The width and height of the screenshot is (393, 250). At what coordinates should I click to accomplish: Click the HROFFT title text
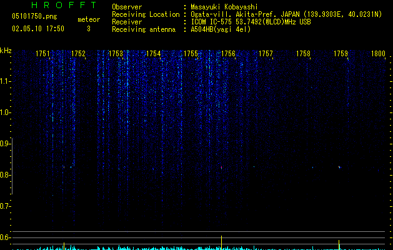[x=64, y=5]
